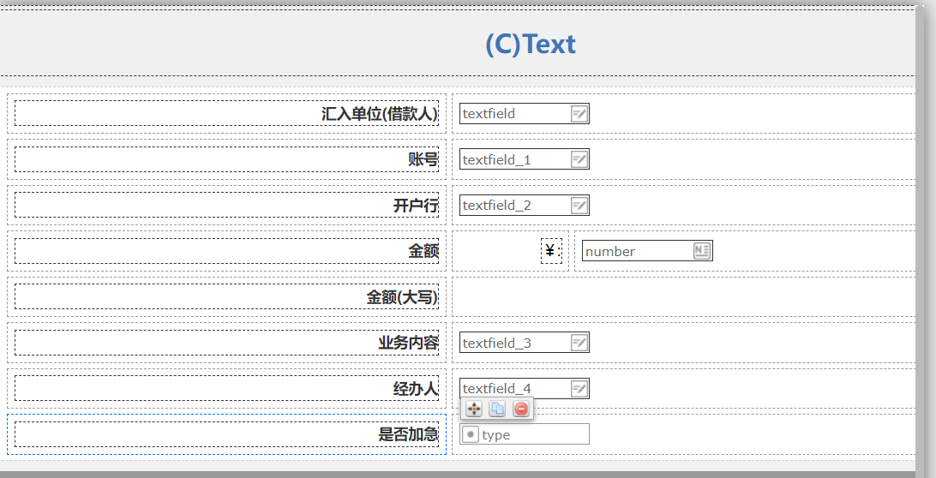This screenshot has height=478, width=936.
Task: Click the red delete icon in floating toolbar
Action: [521, 409]
